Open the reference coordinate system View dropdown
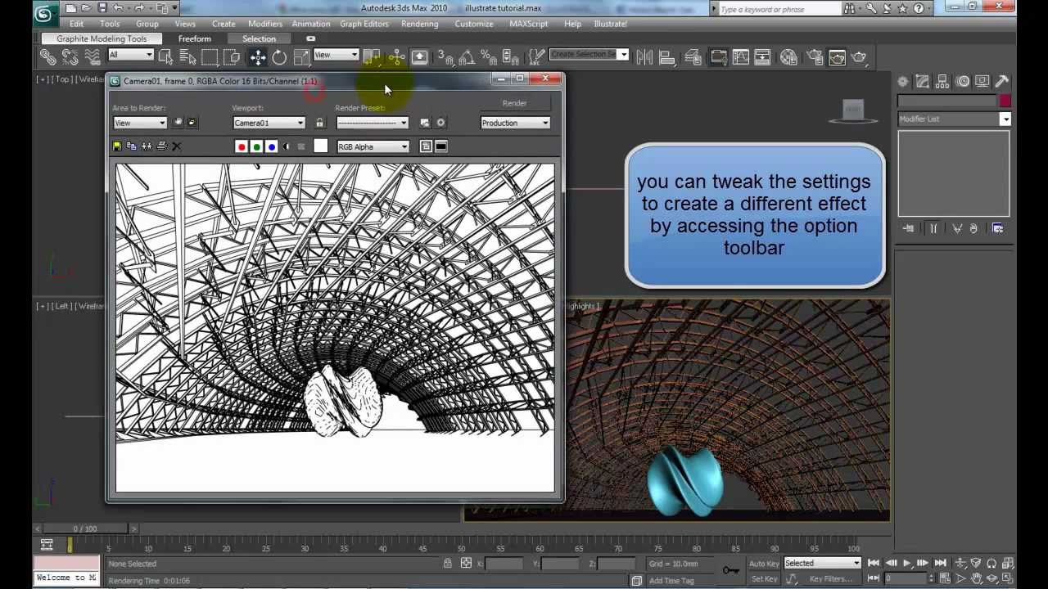The image size is (1048, 589). (x=337, y=55)
